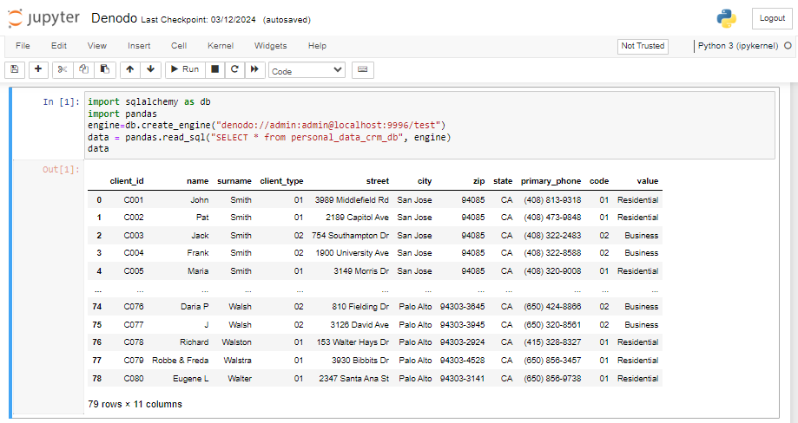Click the Out[1] prompt to collapse output
The image size is (798, 423).
pos(61,169)
